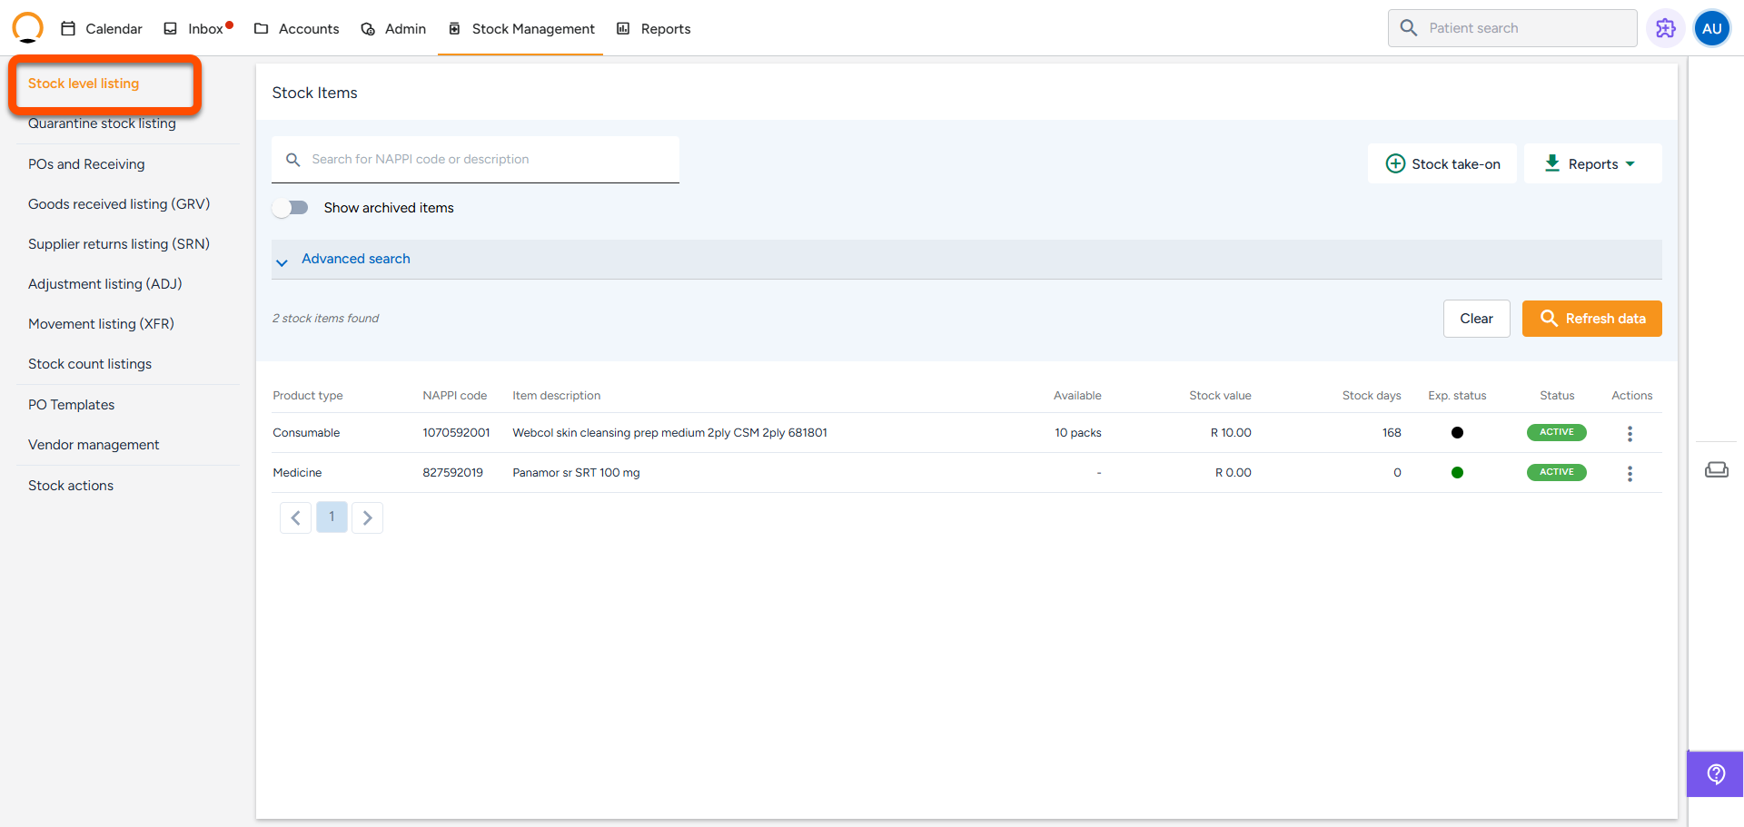Image resolution: width=1744 pixels, height=827 pixels.
Task: Open the couch icon in the right sidebar
Action: tap(1716, 469)
